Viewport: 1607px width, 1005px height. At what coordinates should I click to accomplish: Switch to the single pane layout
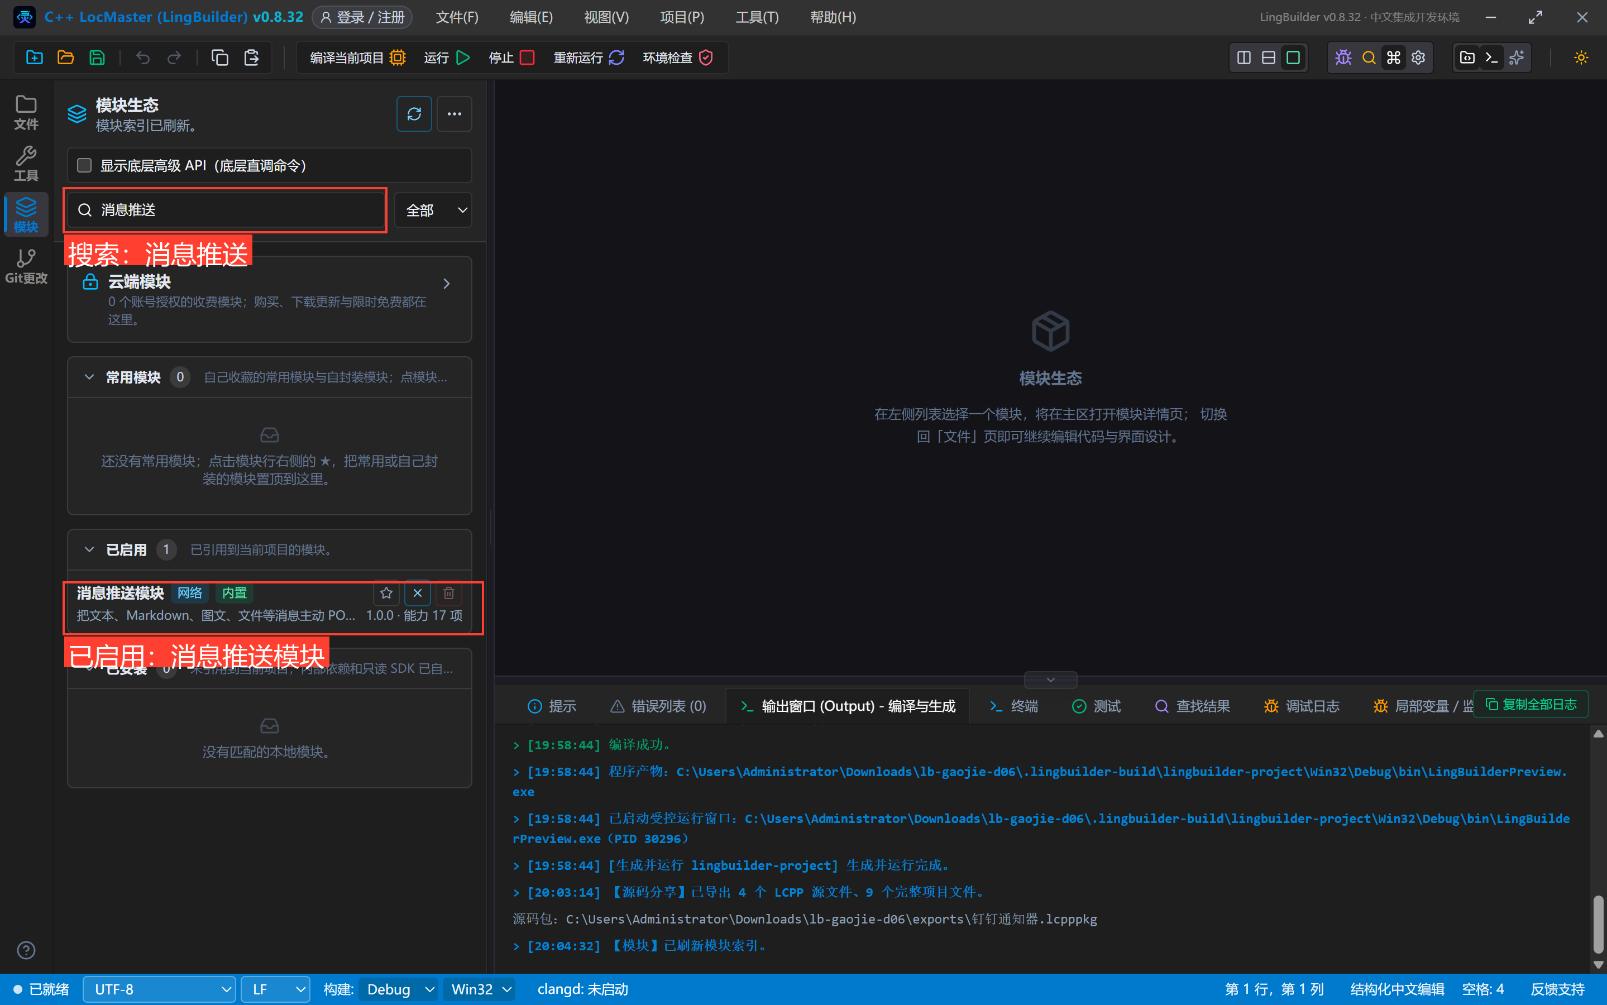click(1293, 57)
